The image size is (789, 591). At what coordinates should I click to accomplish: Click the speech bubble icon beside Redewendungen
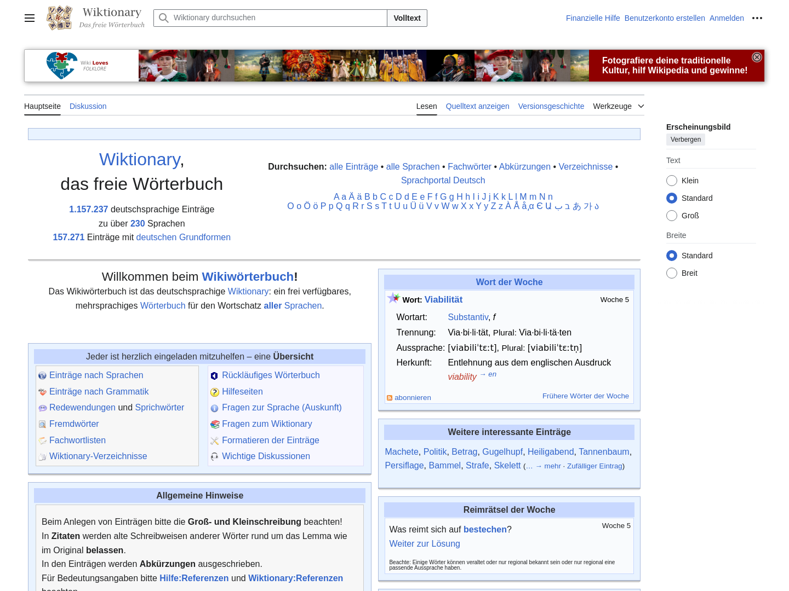(x=42, y=408)
